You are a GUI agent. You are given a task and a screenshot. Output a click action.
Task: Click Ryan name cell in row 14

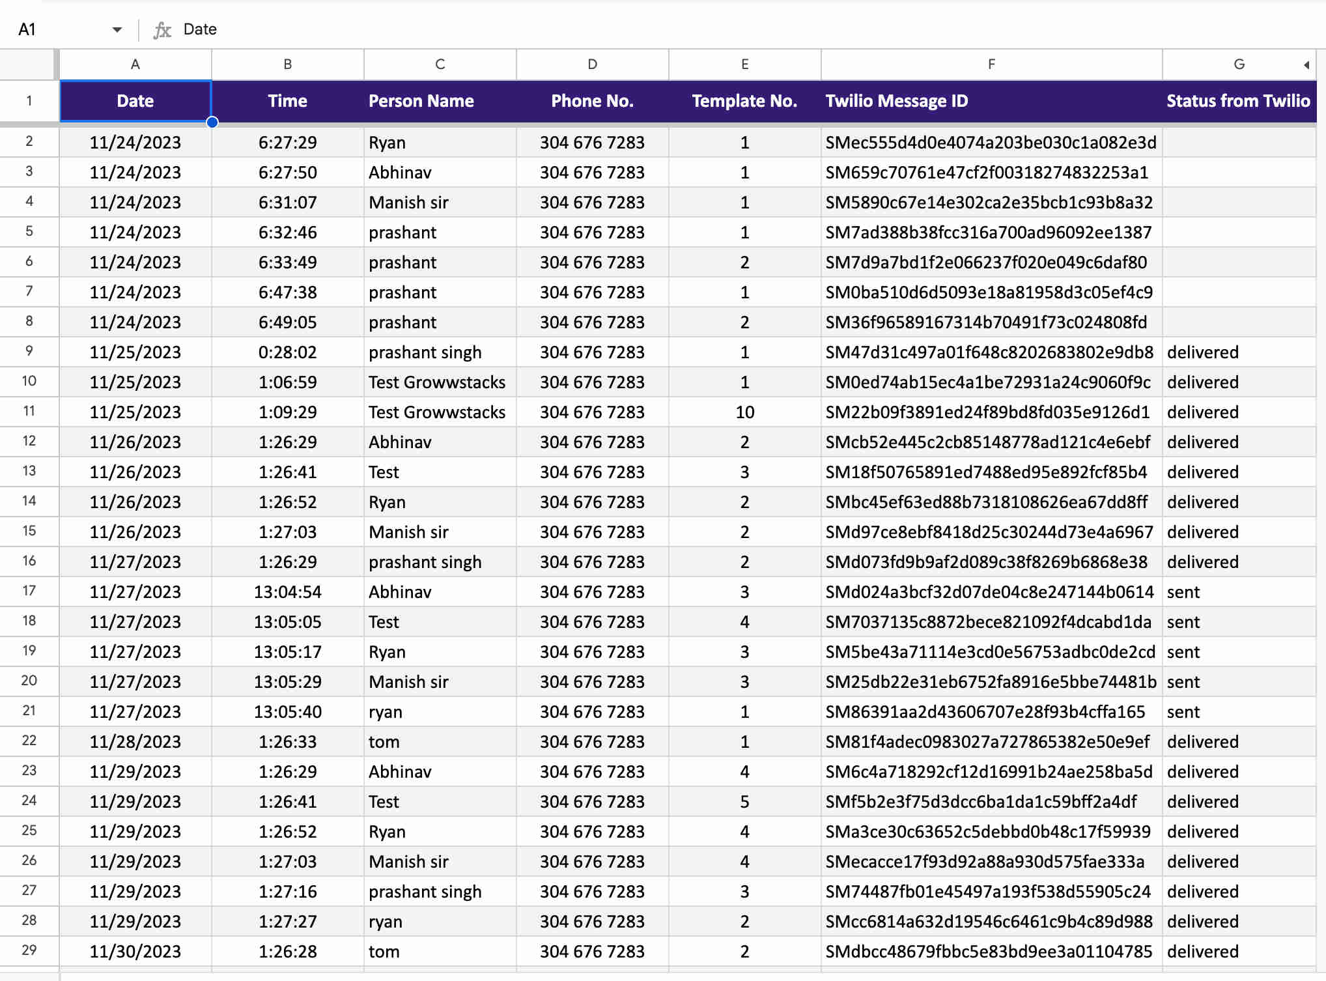pos(440,502)
